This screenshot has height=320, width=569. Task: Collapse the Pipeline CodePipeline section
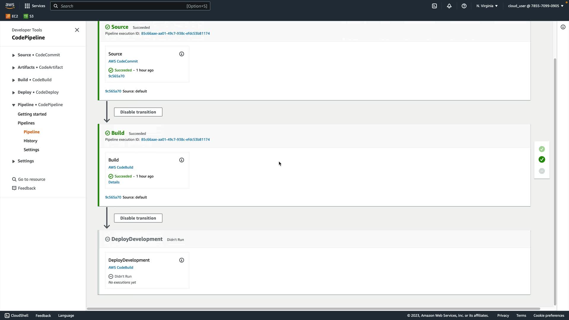(x=14, y=105)
